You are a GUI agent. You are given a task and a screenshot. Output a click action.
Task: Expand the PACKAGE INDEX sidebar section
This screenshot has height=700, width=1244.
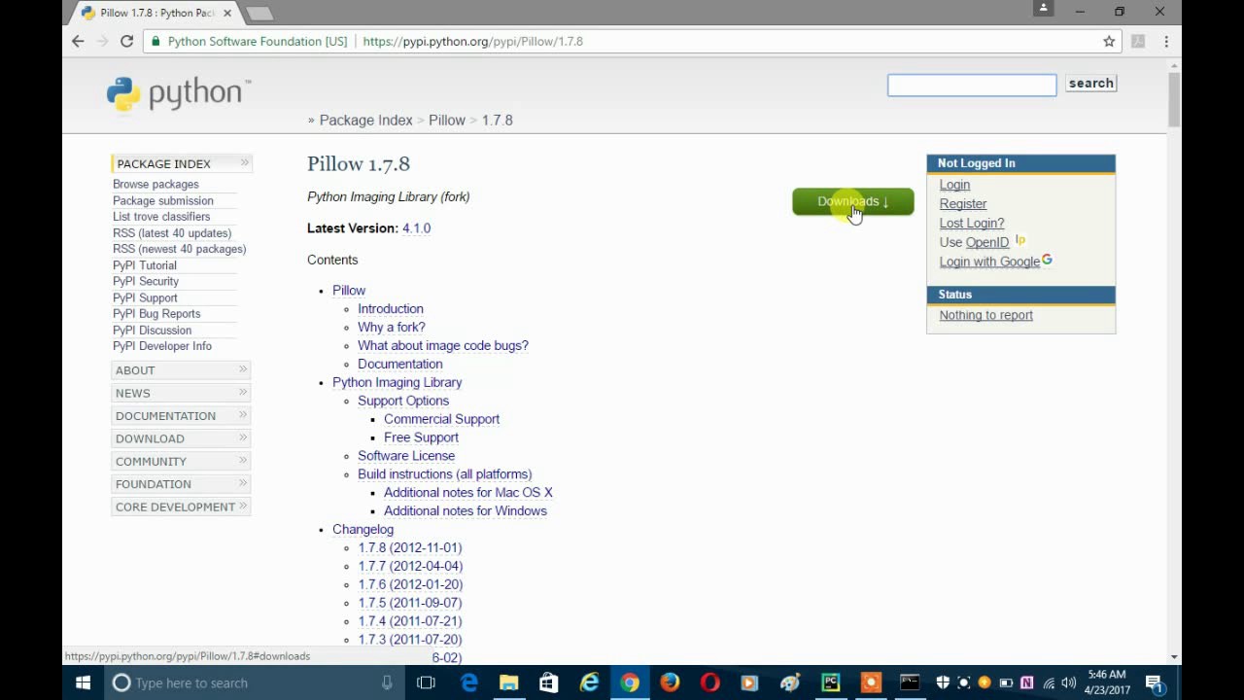[x=182, y=163]
